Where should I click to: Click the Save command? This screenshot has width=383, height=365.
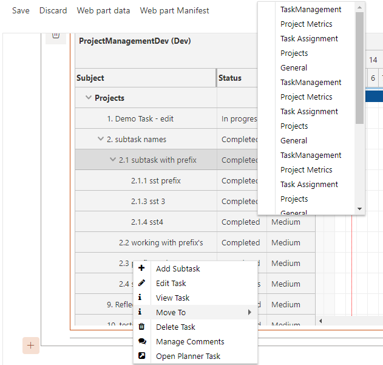[x=21, y=10]
